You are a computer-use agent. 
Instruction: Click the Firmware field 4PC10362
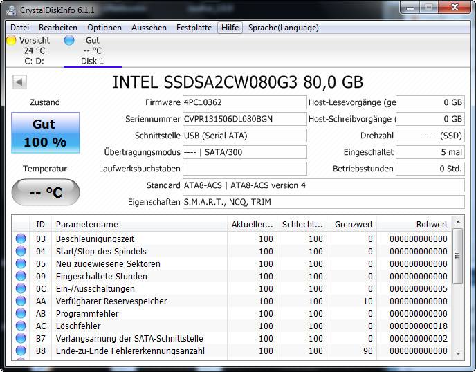click(245, 102)
